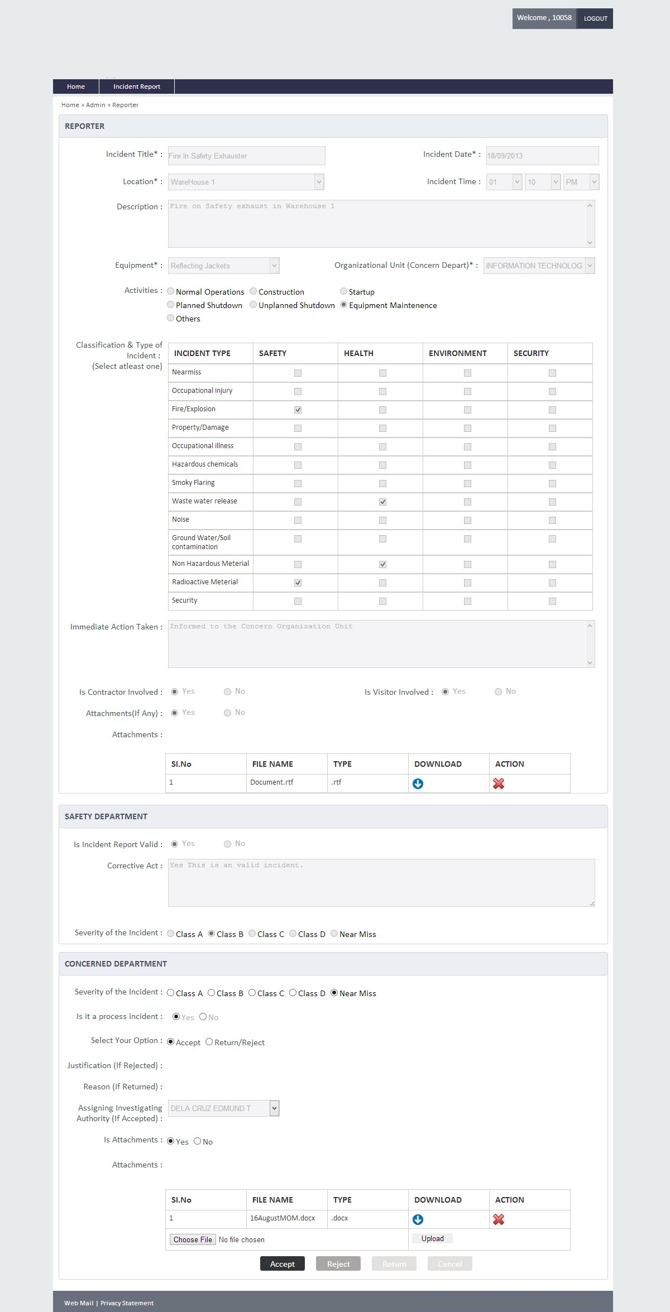The height and width of the screenshot is (1312, 670).
Task: Select the Return/Reject option
Action: [x=209, y=1042]
